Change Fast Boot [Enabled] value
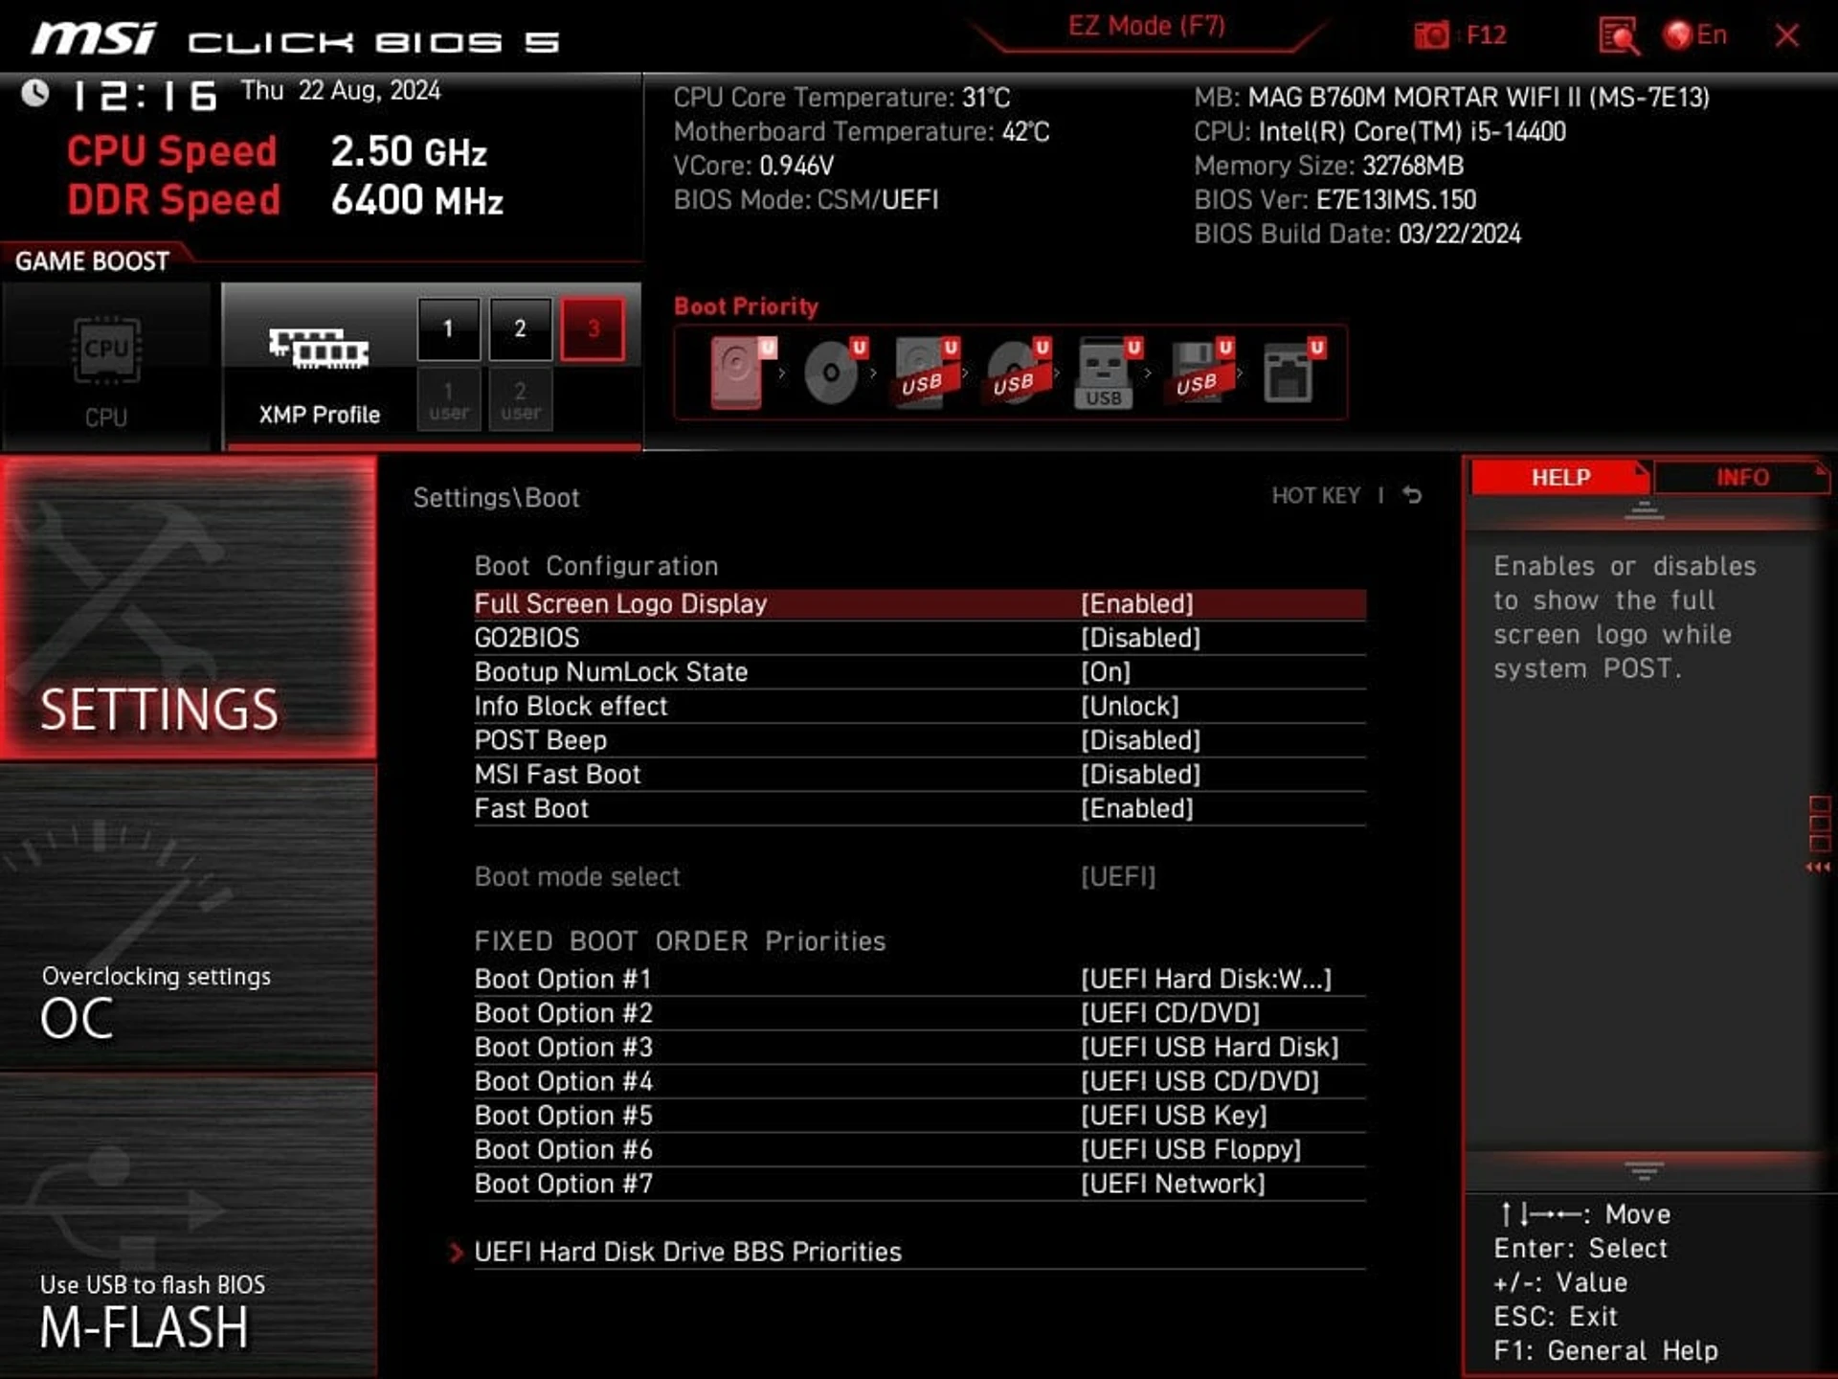This screenshot has height=1379, width=1838. tap(1137, 809)
